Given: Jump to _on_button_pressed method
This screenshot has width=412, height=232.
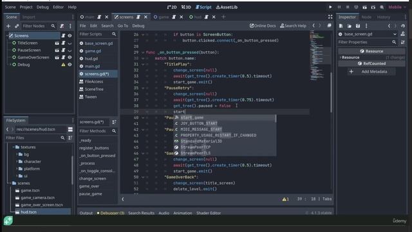Looking at the screenshot, I should click(x=97, y=155).
